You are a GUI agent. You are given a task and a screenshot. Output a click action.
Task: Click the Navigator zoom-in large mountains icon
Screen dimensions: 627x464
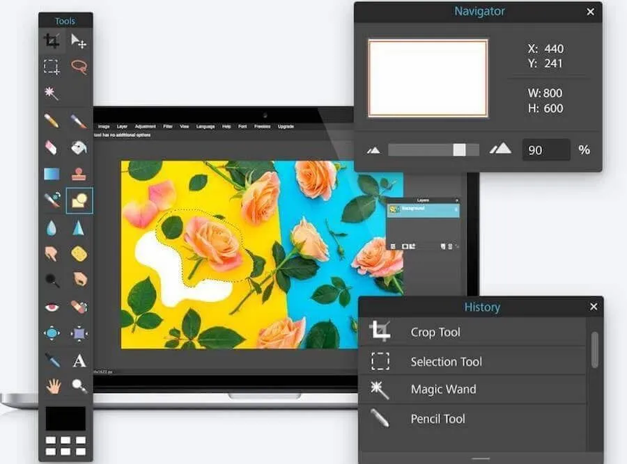(500, 149)
